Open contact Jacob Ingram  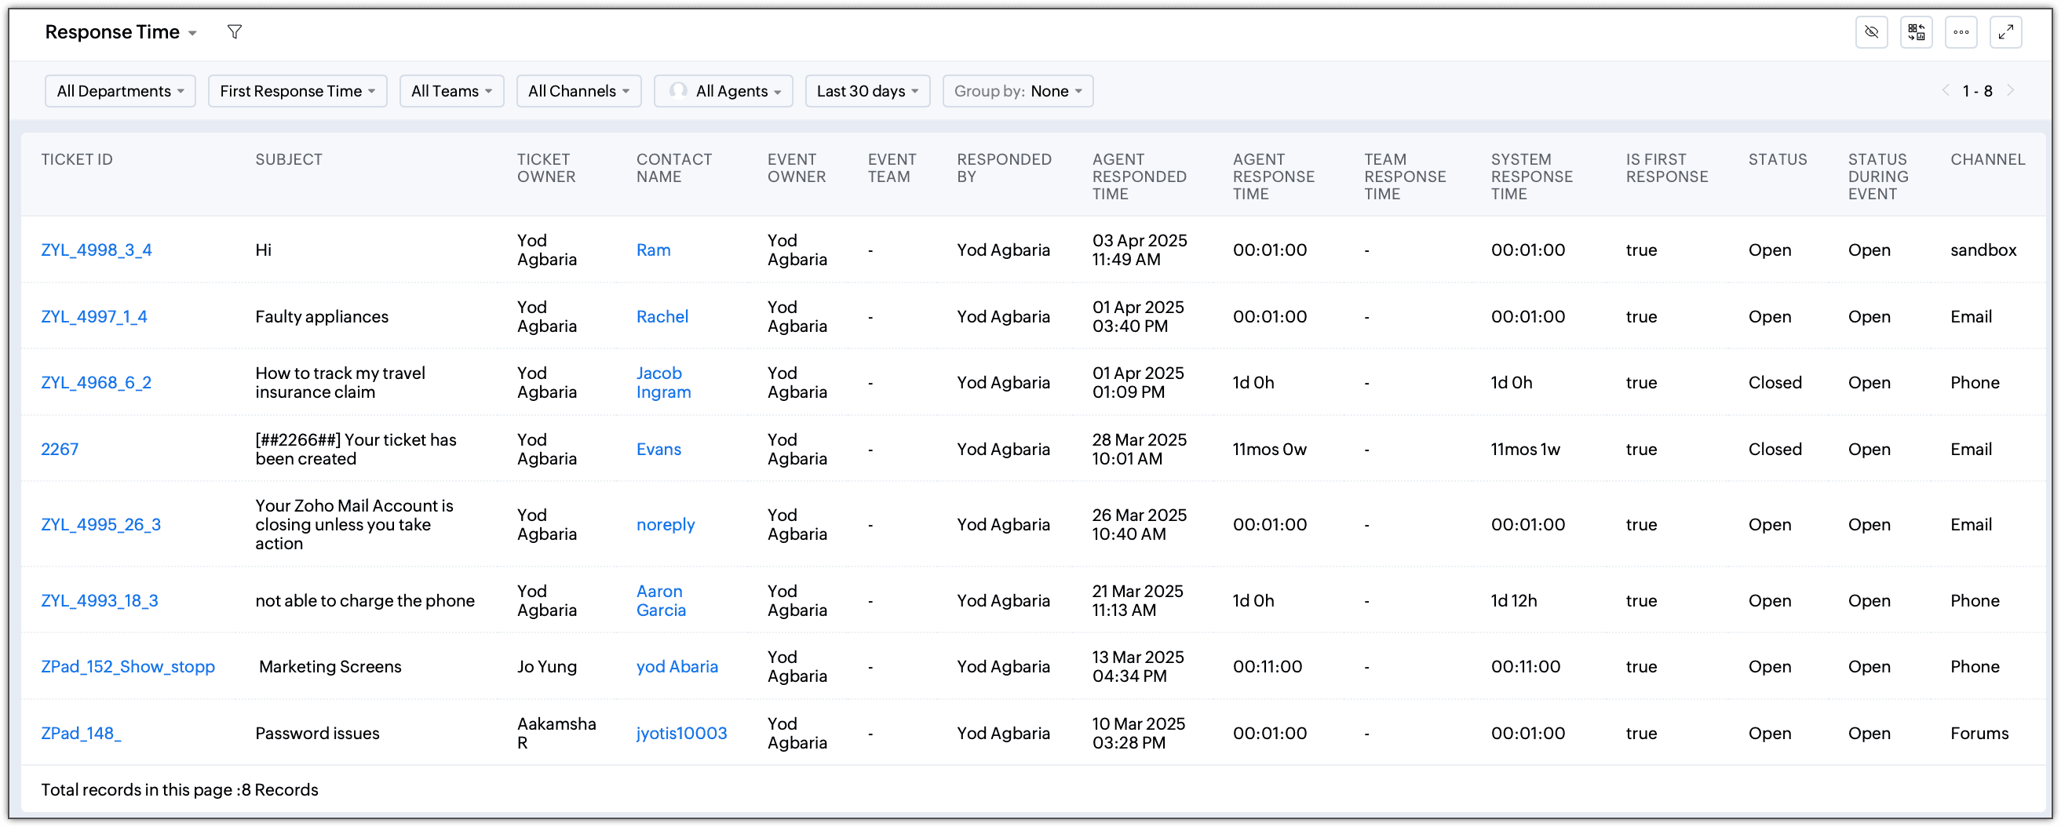[x=663, y=383]
